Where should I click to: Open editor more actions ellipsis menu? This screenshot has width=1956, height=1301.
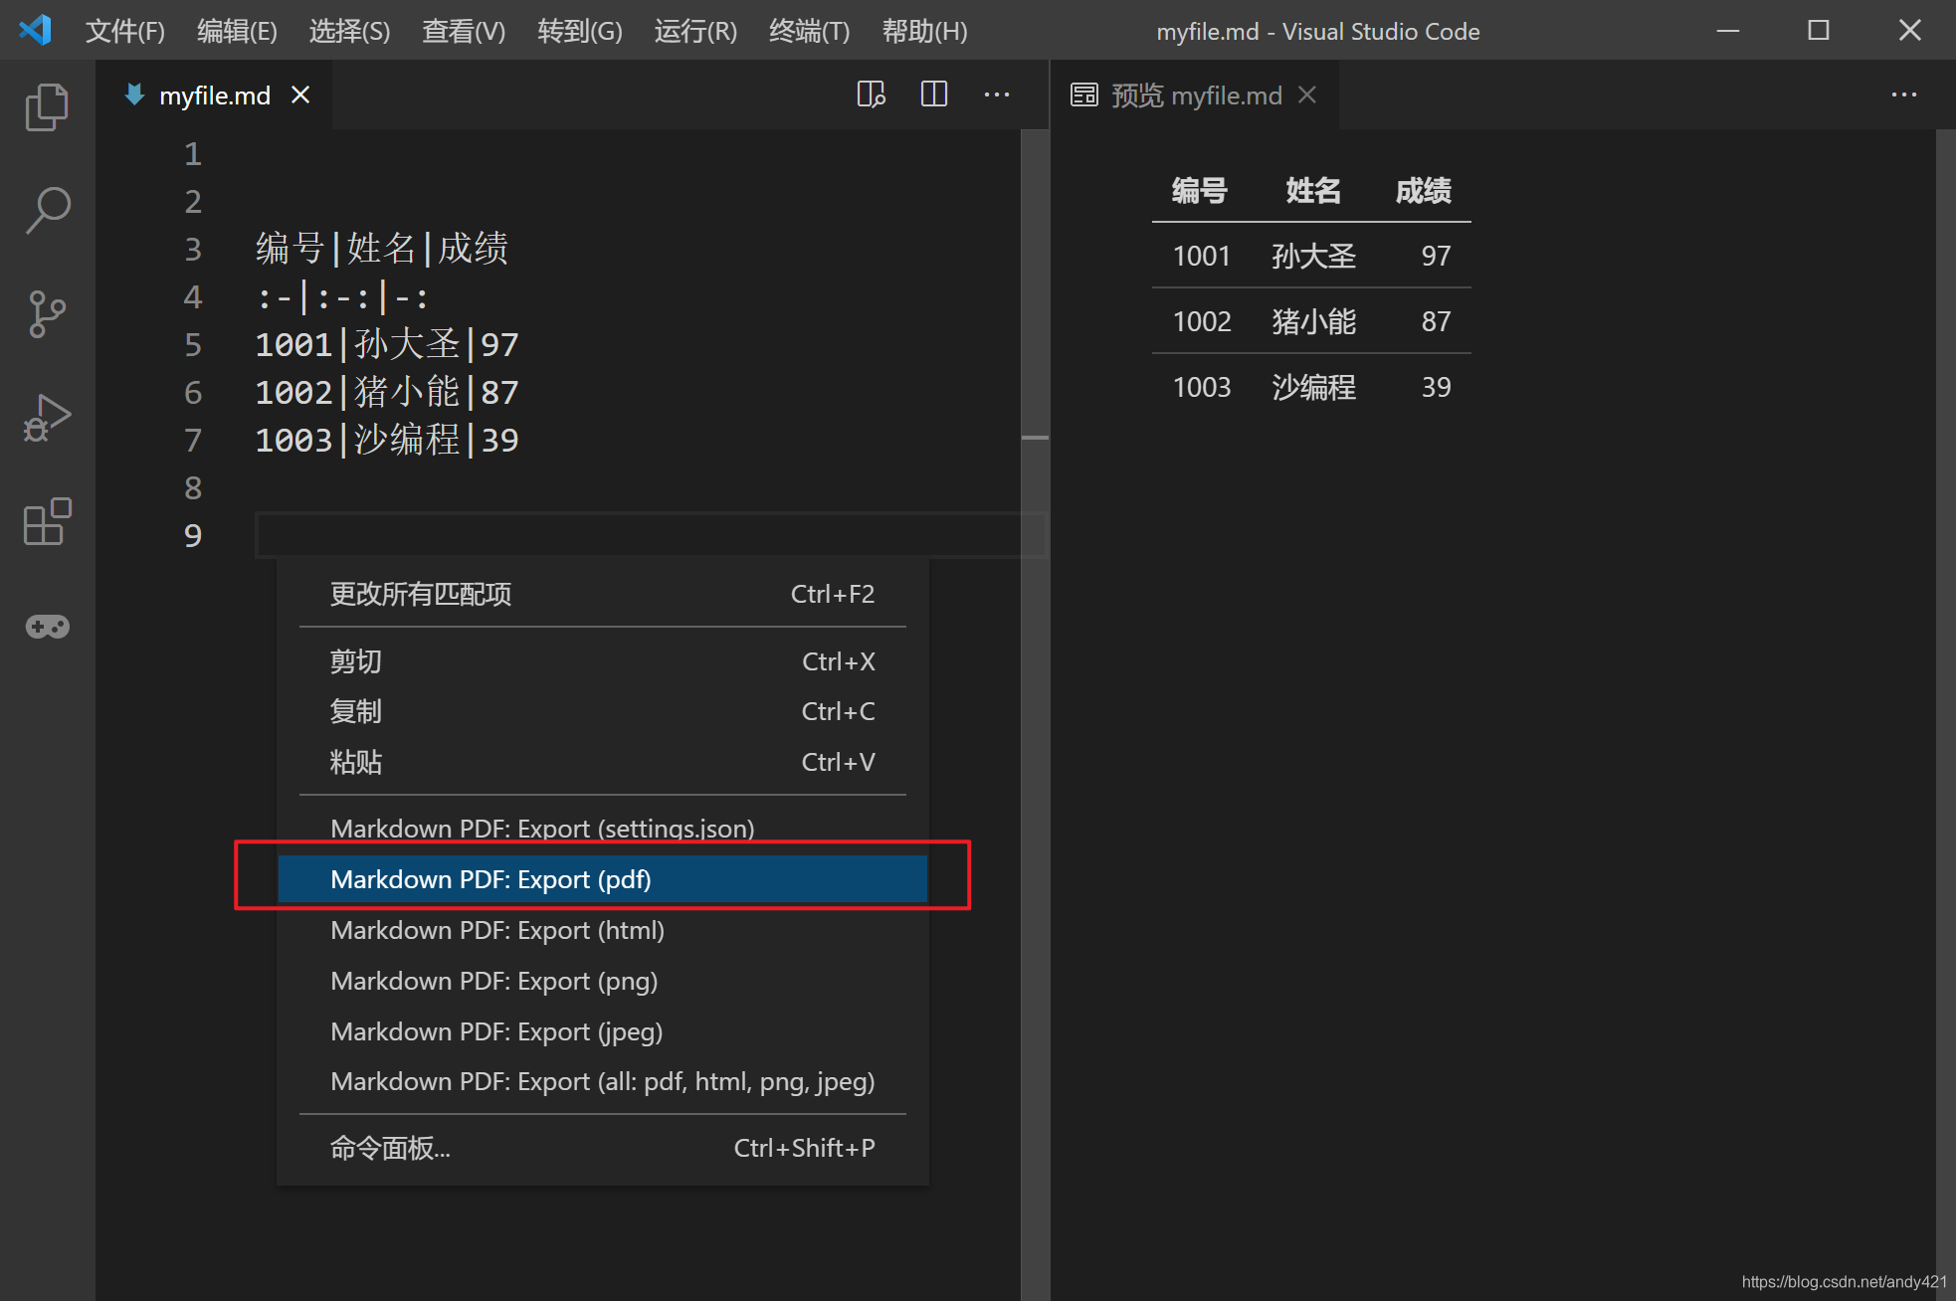coord(996,94)
